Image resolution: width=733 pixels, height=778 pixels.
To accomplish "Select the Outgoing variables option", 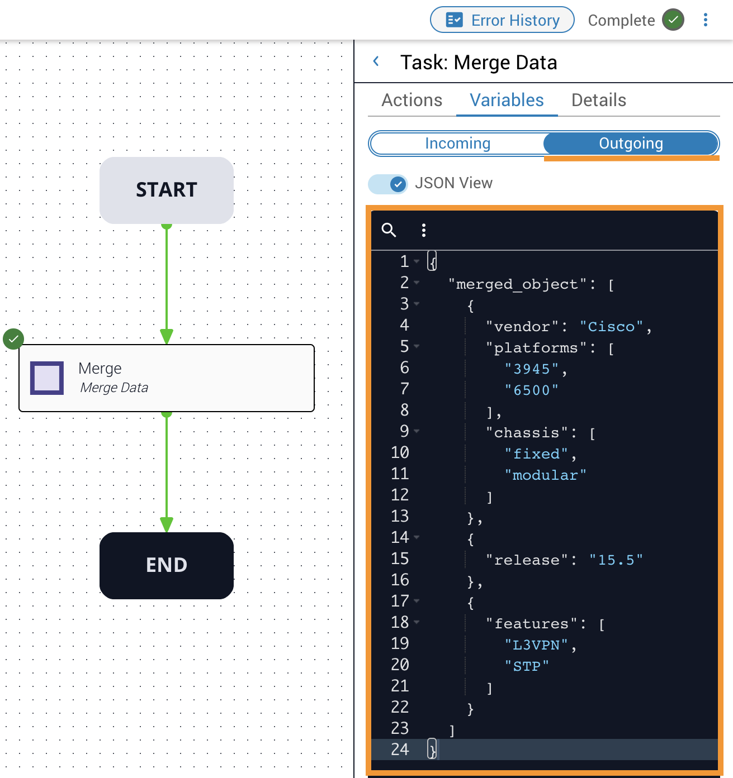I will [x=630, y=144].
